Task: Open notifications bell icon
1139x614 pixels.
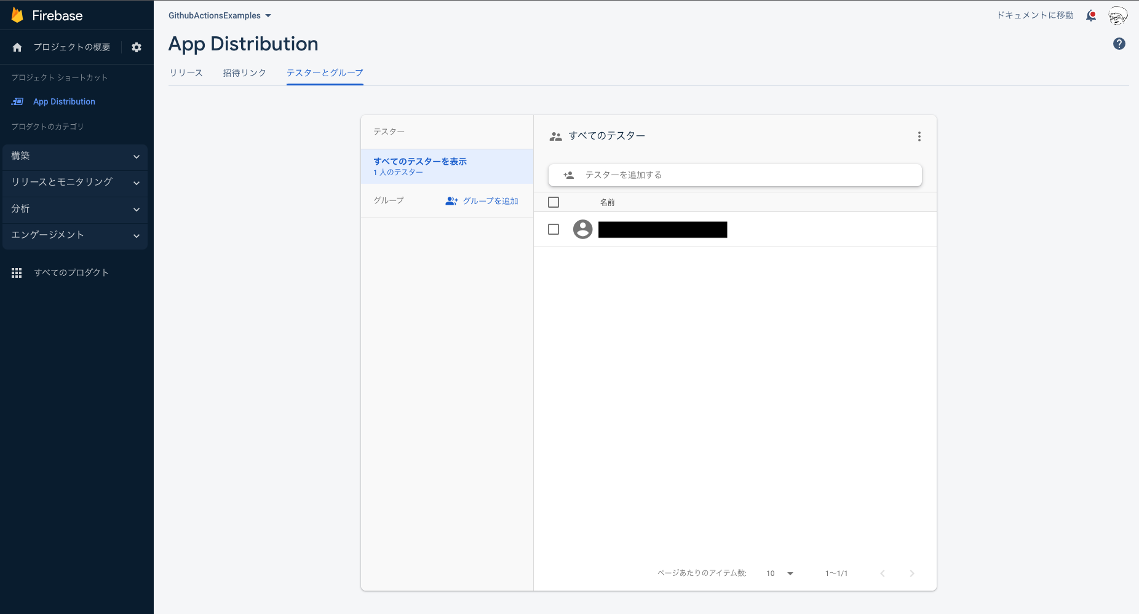Action: tap(1092, 15)
